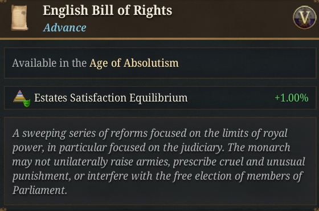Click the green +1.00% modifier value
The height and width of the screenshot is (211, 319).
[x=292, y=98]
